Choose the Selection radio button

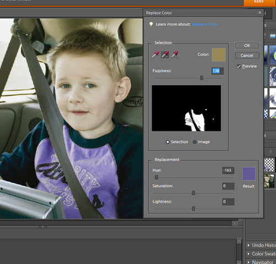[x=167, y=142]
